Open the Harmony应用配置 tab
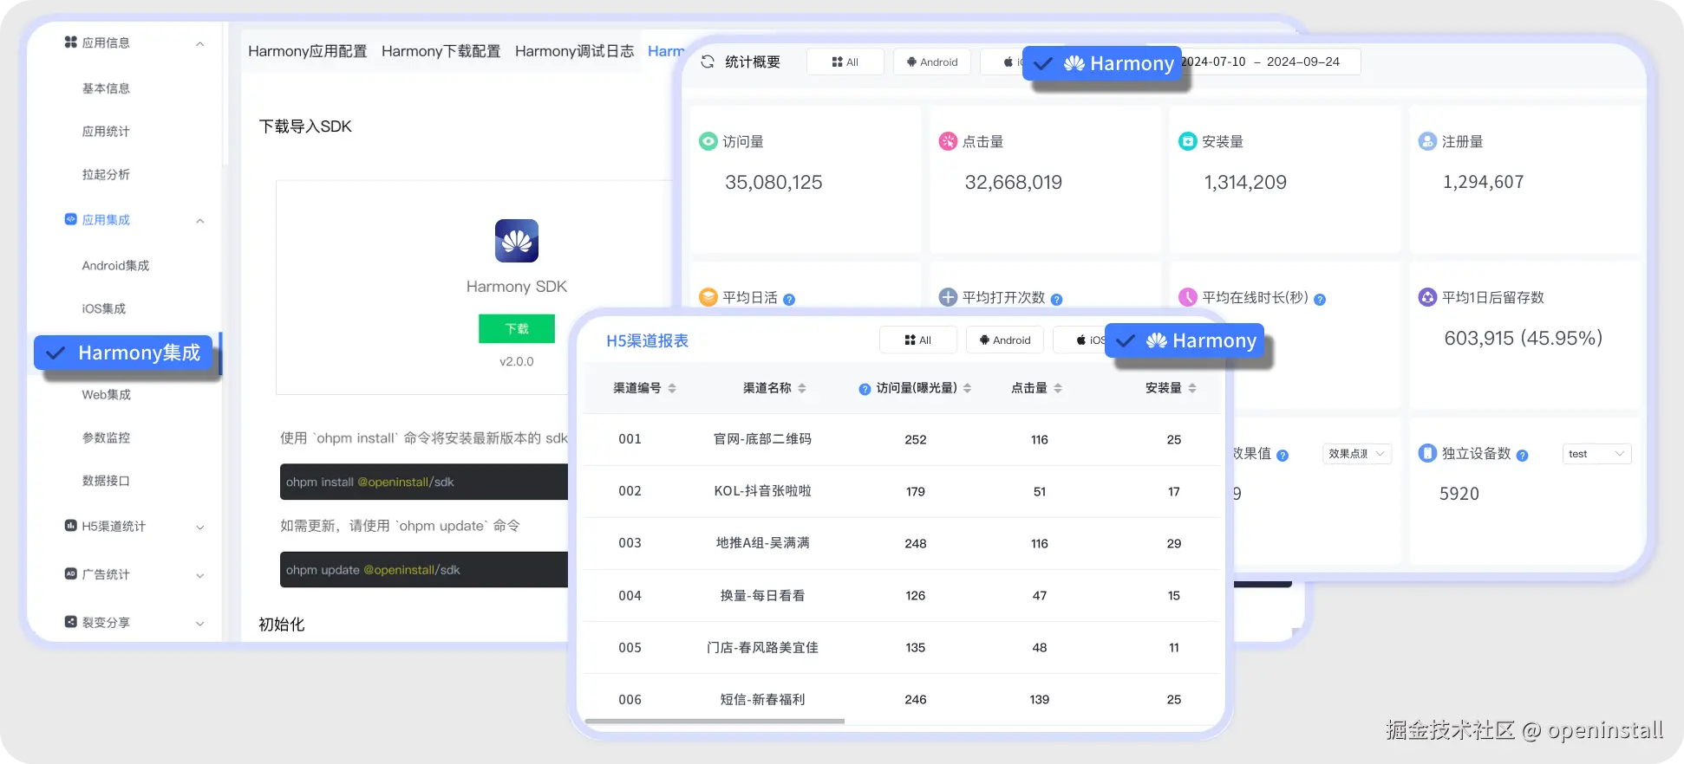Image resolution: width=1684 pixels, height=764 pixels. click(x=308, y=51)
